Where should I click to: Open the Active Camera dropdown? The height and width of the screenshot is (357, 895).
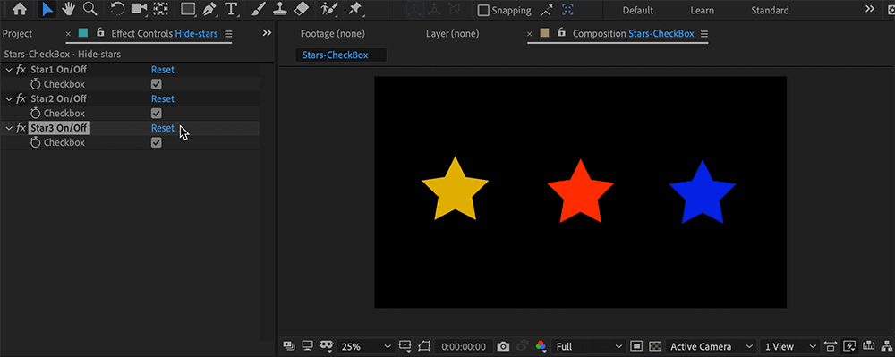712,346
